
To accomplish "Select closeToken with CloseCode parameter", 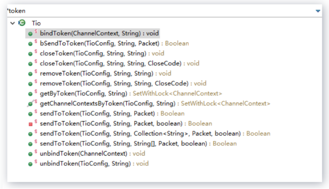I will 120,64.
